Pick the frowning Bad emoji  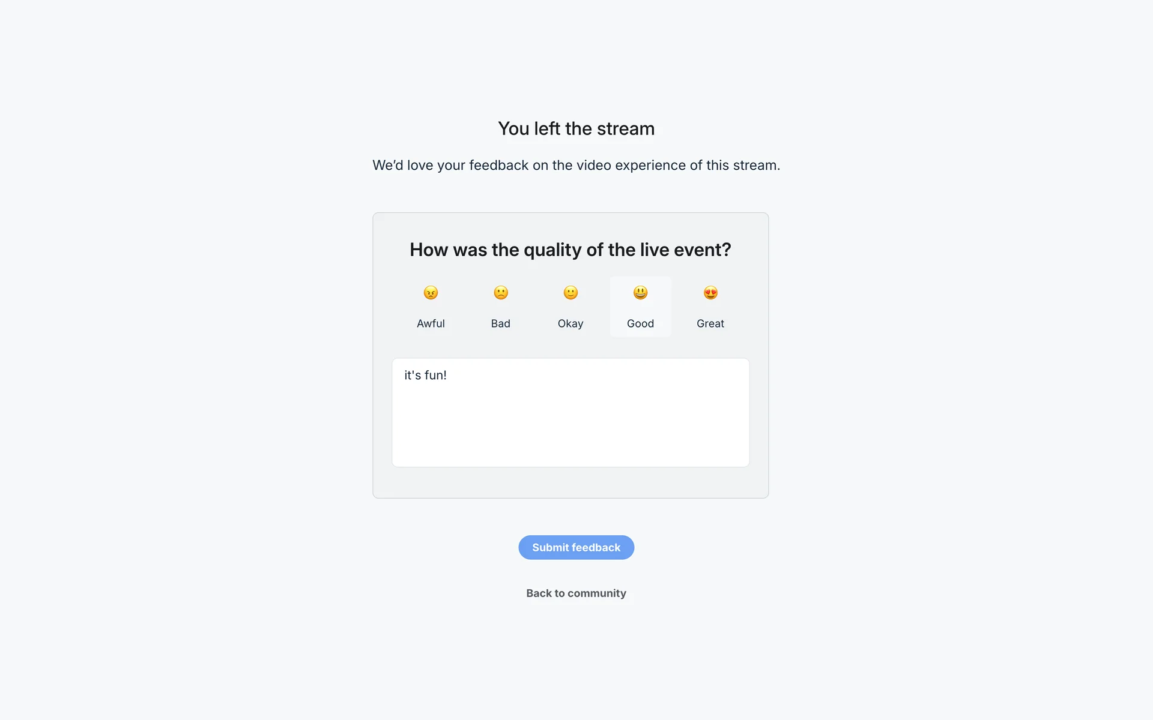(501, 293)
